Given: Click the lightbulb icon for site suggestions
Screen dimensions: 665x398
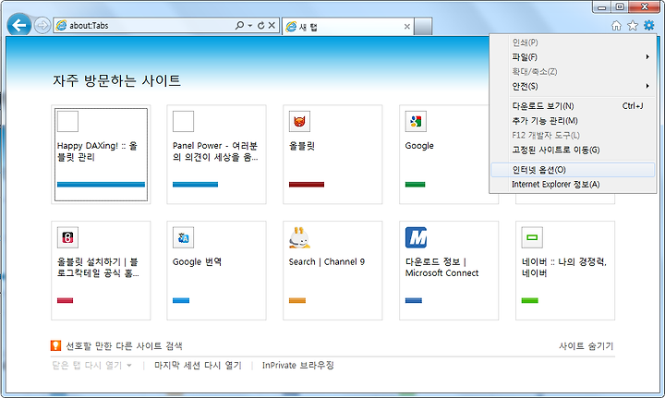Looking at the screenshot, I should pyautogui.click(x=55, y=346).
